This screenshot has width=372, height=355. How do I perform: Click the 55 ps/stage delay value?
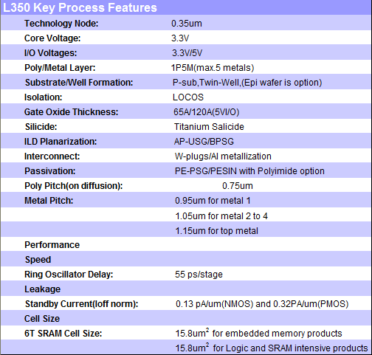coord(199,275)
